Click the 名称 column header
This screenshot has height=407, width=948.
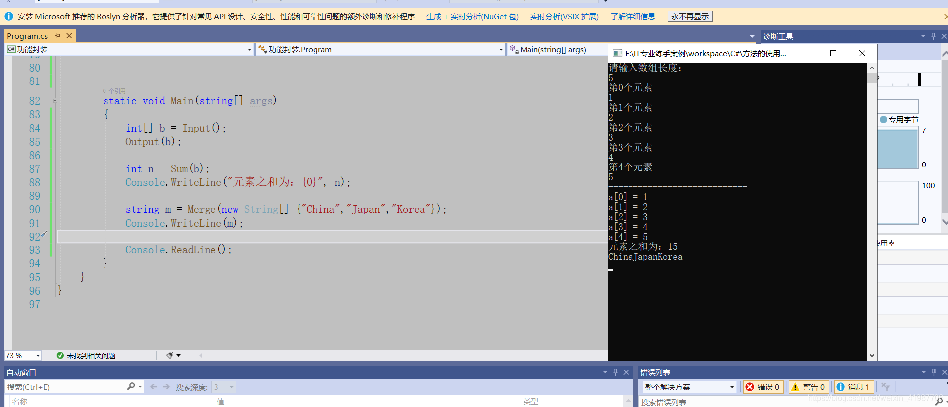click(x=20, y=401)
